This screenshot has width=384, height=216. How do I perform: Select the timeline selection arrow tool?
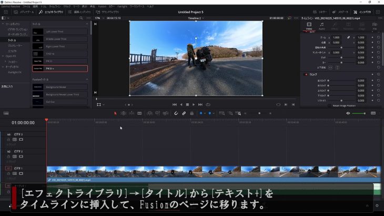pos(116,113)
